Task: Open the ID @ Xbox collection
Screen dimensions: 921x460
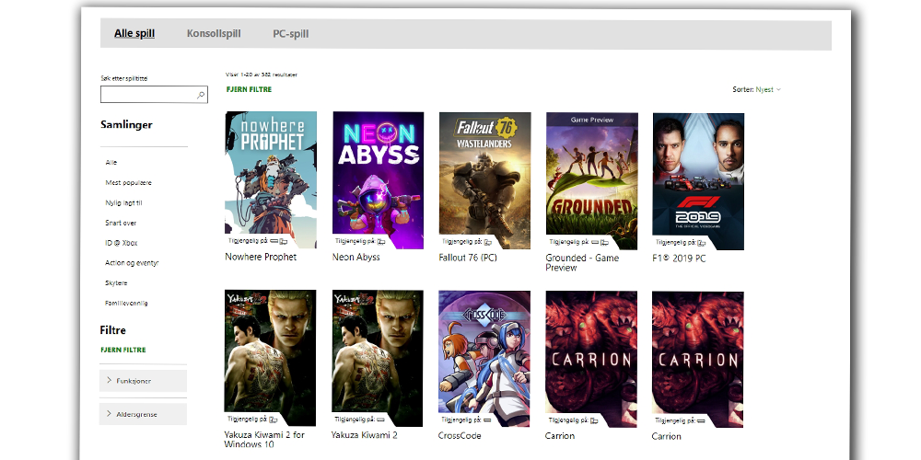Action: [x=122, y=243]
